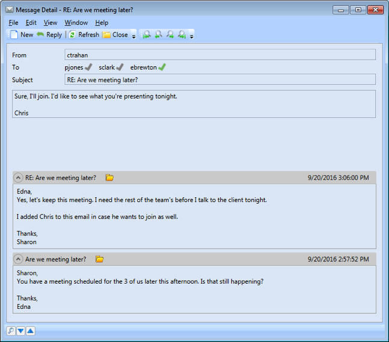Click the 9/20/2016 3:06:00 PM timestamp

tap(338, 177)
